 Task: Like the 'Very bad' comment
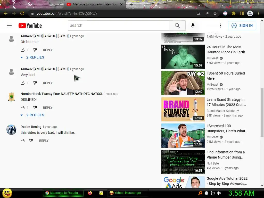coord(23,83)
